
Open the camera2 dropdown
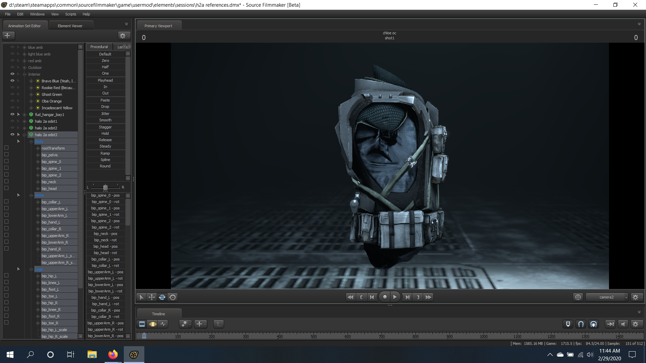pos(607,297)
